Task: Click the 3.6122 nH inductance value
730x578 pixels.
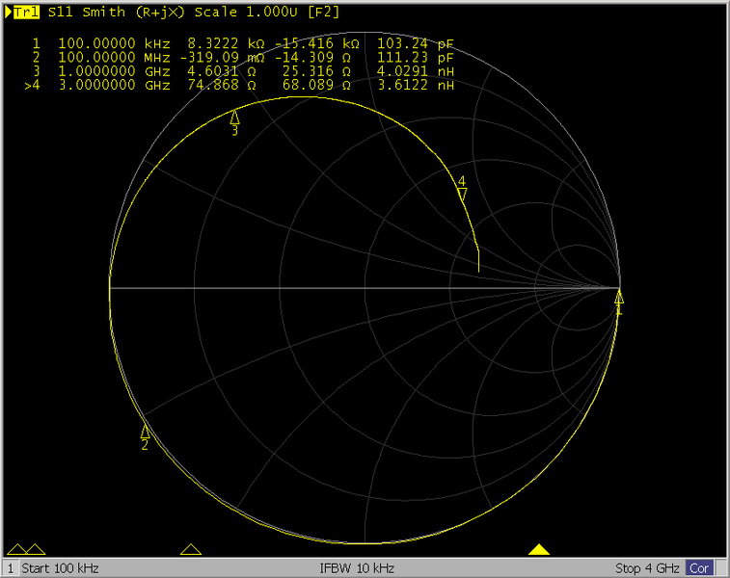Action: coord(416,85)
